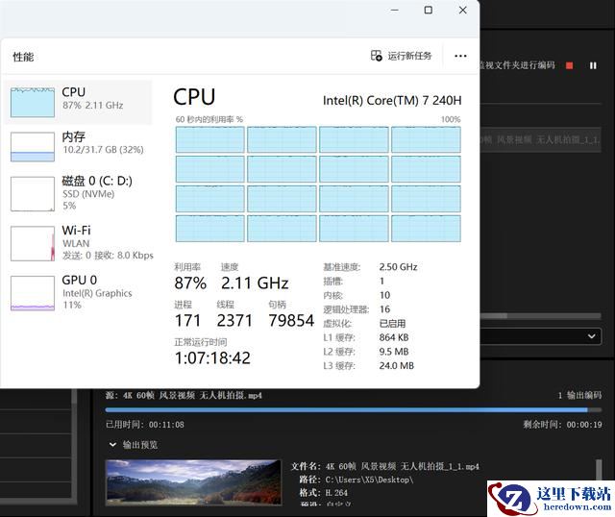615x517 pixels.
Task: Click the landscape output preview thumbnail
Action: 193,481
